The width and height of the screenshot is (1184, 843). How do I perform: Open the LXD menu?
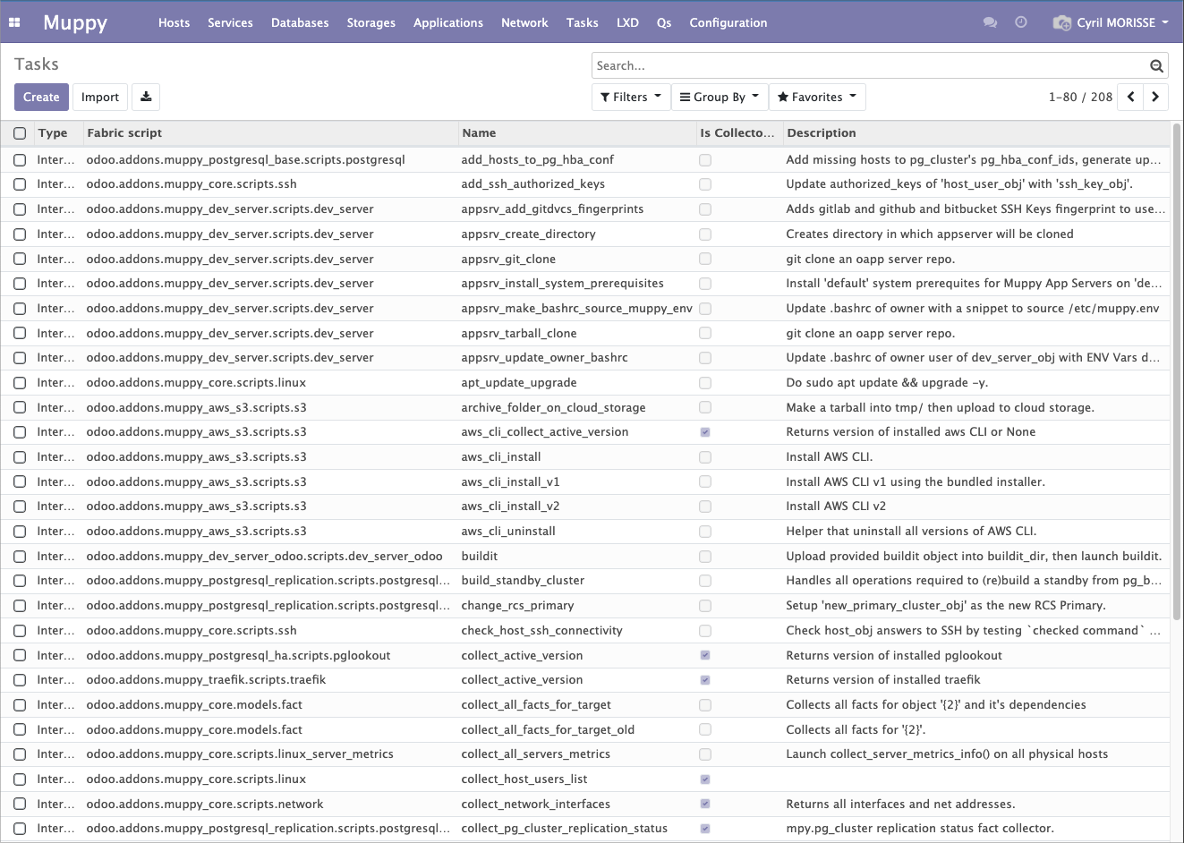pyautogui.click(x=627, y=22)
